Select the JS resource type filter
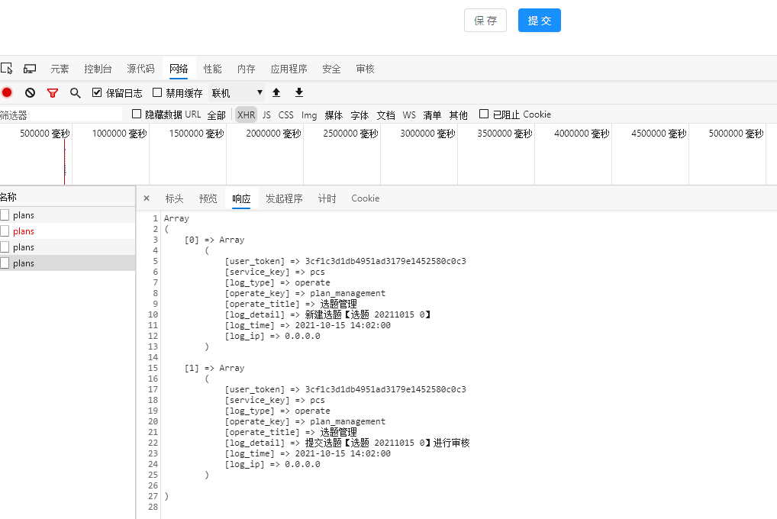This screenshot has width=777, height=519. (266, 114)
